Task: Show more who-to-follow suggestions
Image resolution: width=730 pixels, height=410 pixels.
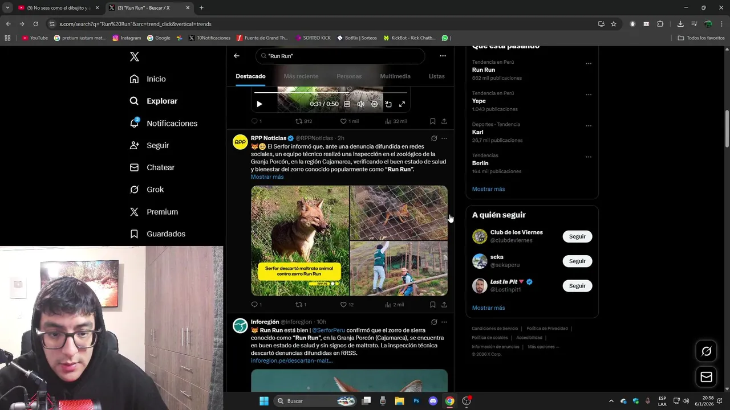Action: pos(488,308)
